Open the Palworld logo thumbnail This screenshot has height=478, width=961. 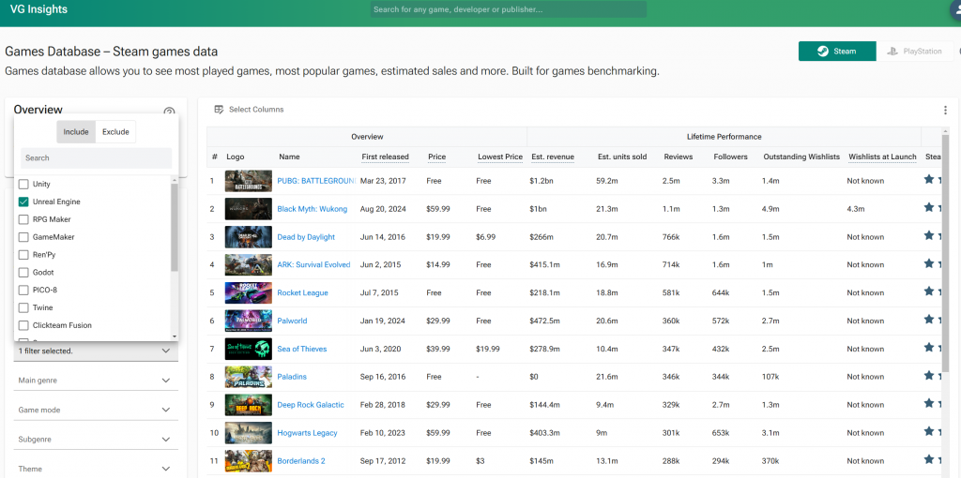248,321
